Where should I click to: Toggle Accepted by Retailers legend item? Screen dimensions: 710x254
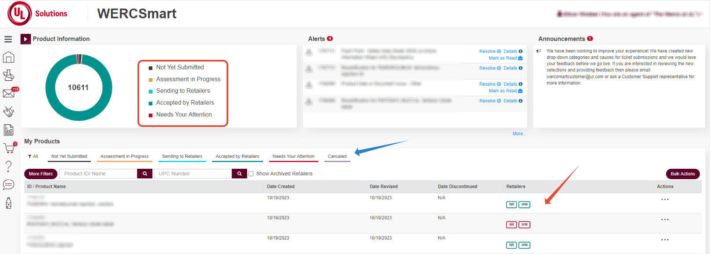click(x=181, y=102)
